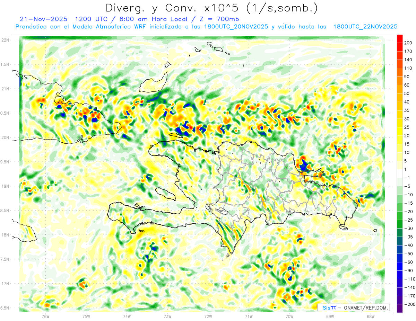
Task: Click the '-25' colorbar value
Action: tap(409, 220)
